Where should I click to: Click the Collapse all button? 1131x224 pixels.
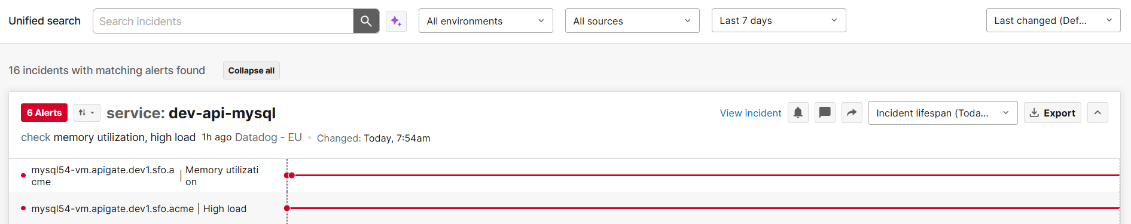251,70
